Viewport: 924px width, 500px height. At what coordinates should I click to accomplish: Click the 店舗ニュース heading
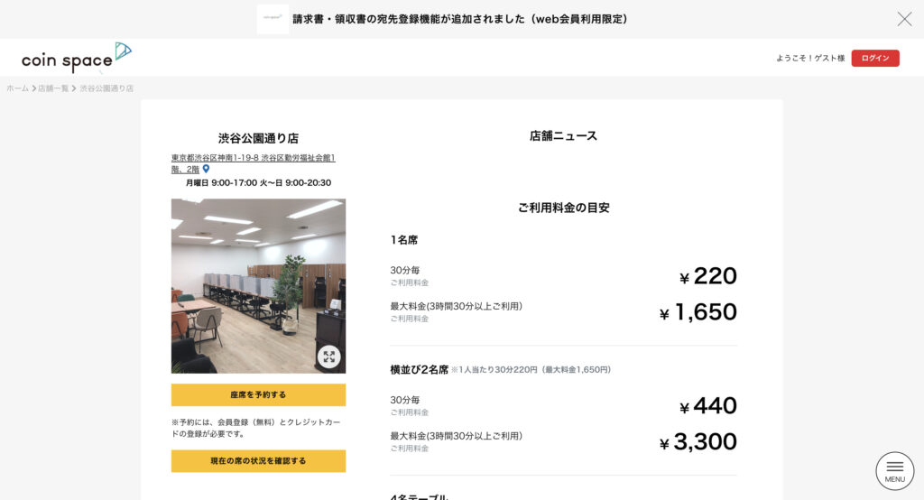(x=563, y=135)
